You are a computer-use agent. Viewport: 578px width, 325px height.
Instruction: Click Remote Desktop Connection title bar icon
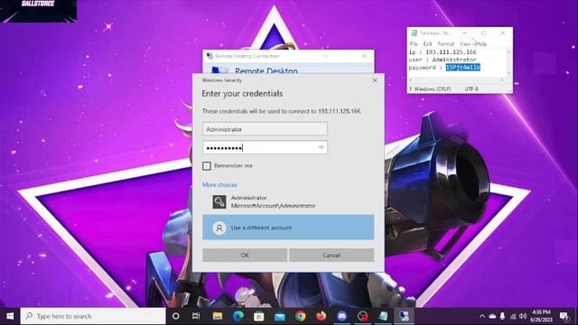pyautogui.click(x=210, y=56)
